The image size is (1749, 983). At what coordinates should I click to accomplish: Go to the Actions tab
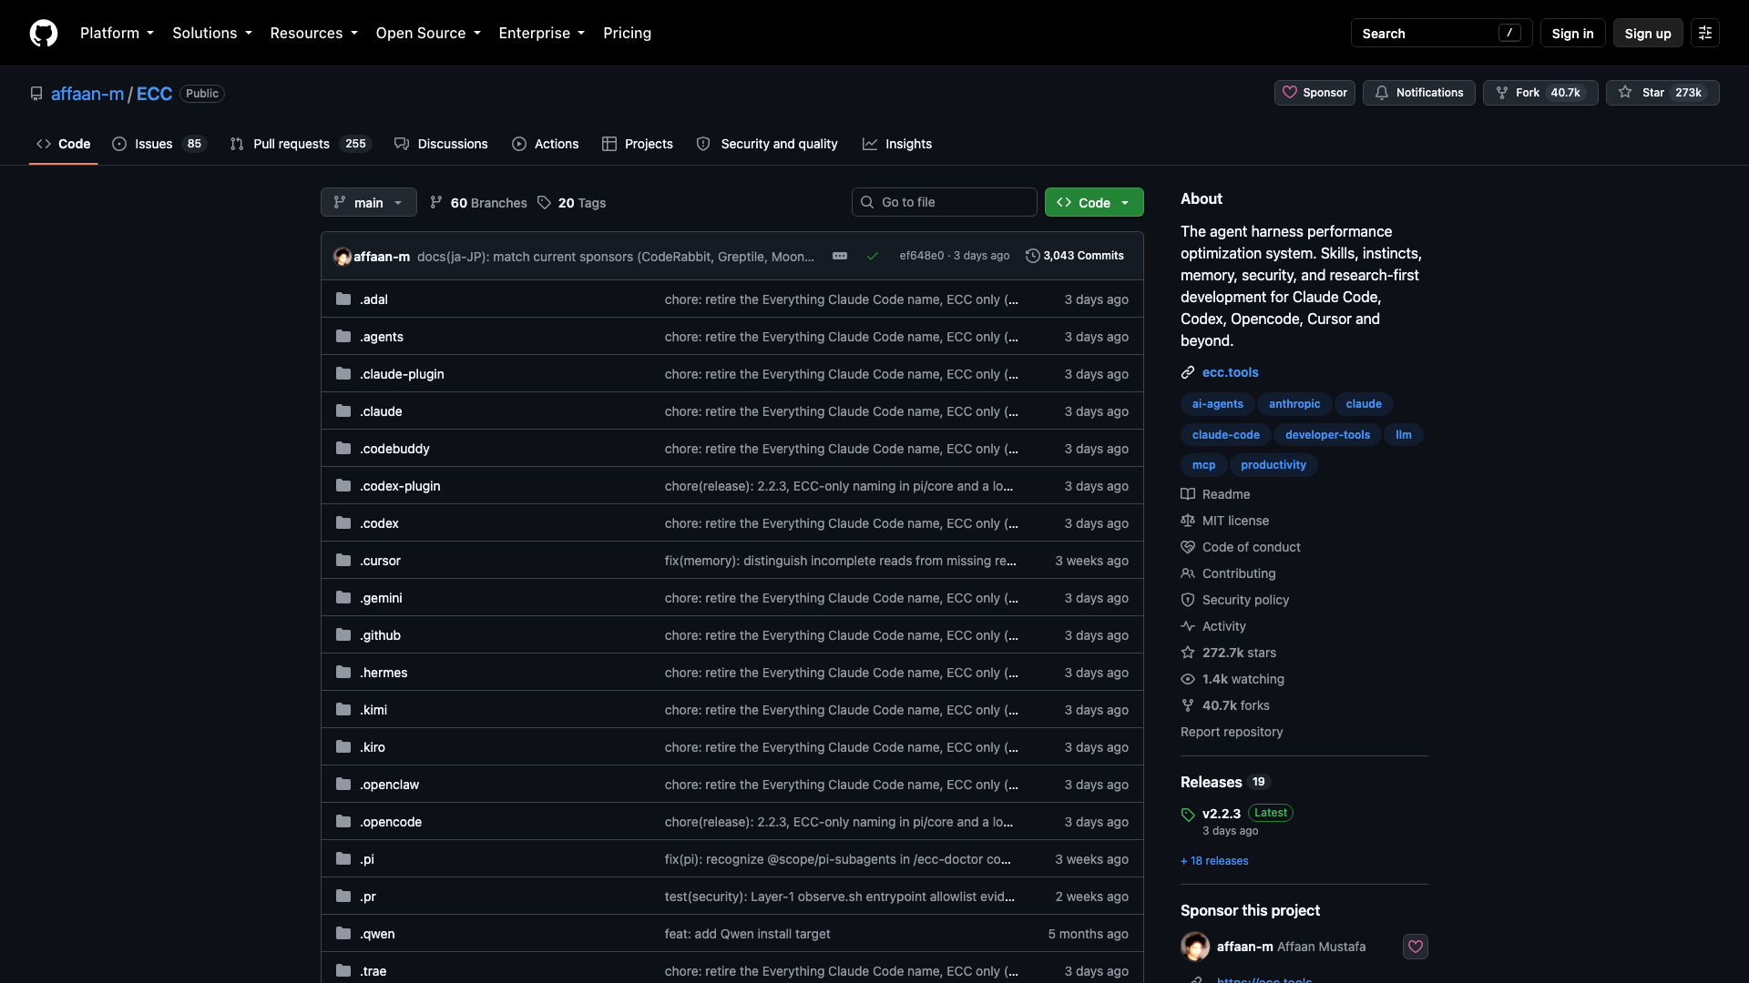pyautogui.click(x=546, y=144)
